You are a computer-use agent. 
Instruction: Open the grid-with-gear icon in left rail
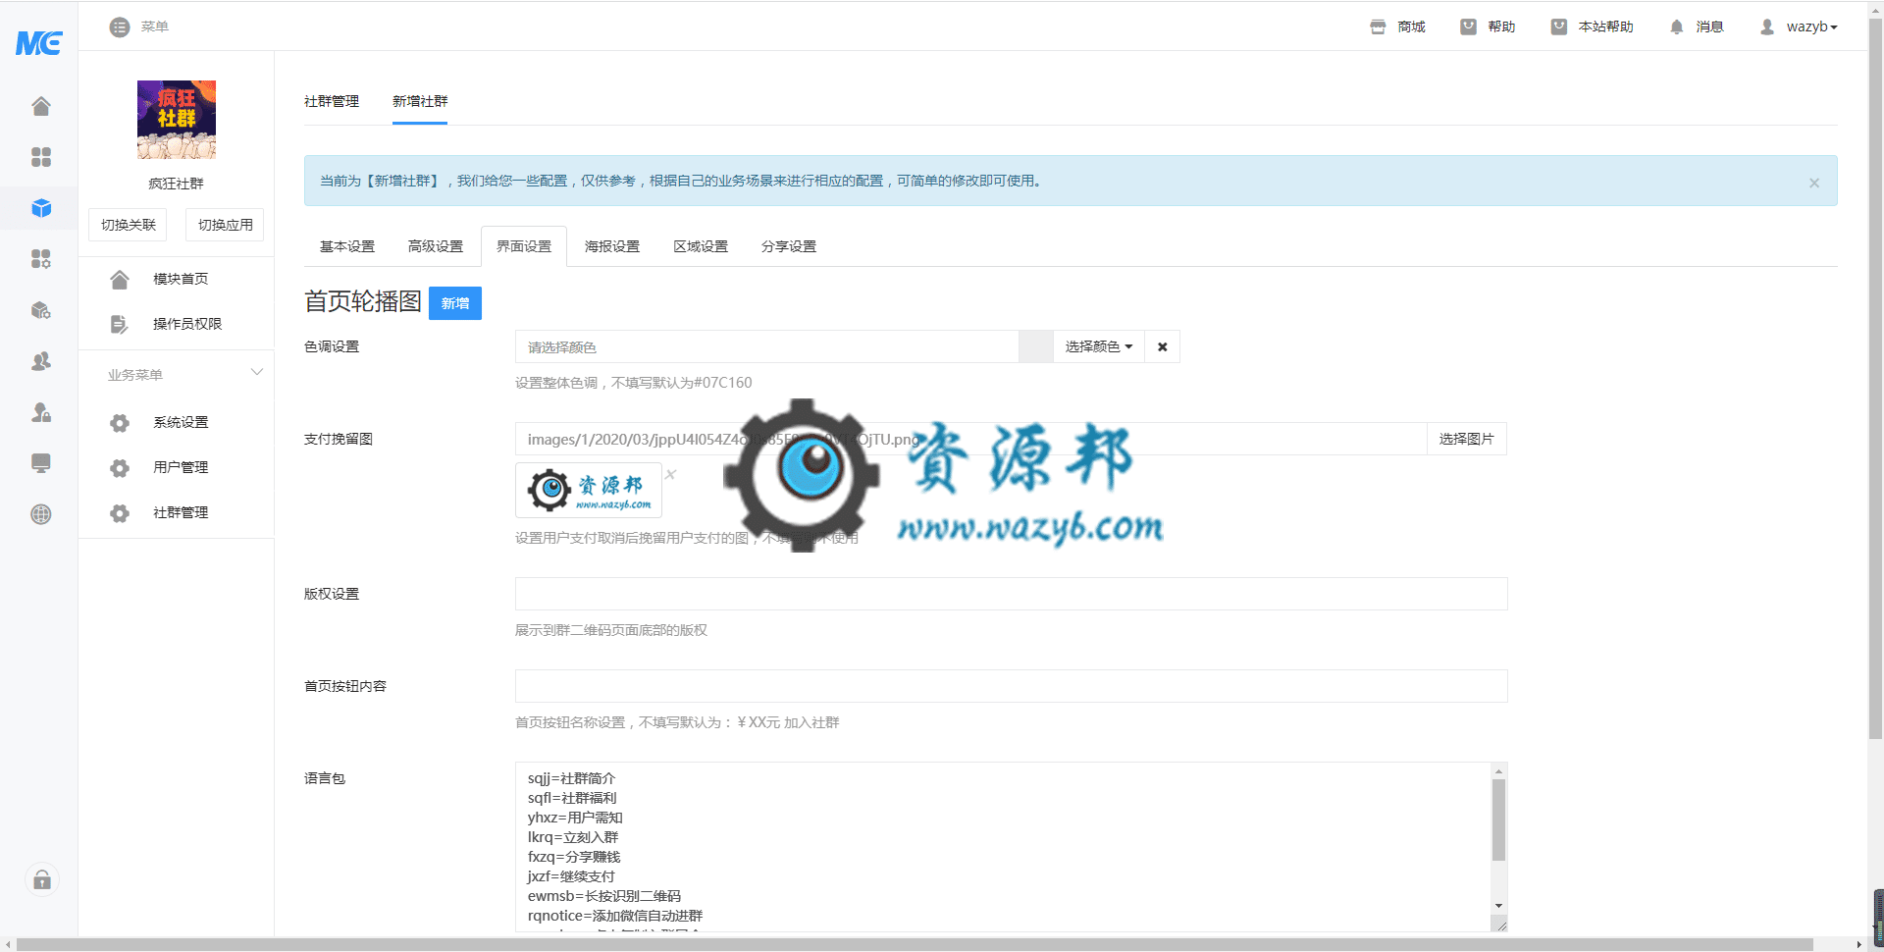point(40,259)
